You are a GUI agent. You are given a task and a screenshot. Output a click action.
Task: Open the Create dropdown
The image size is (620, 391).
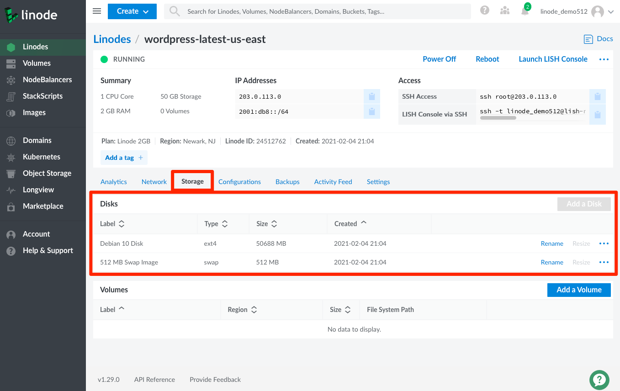point(132,11)
